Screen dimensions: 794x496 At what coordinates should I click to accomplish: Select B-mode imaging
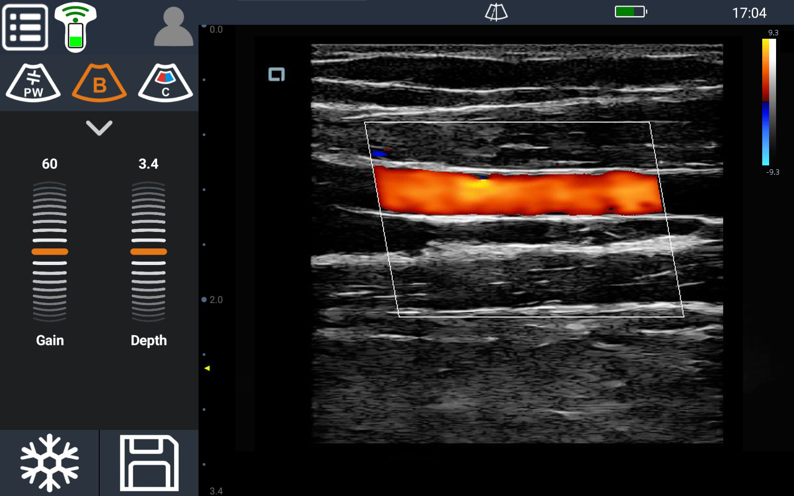click(x=99, y=83)
